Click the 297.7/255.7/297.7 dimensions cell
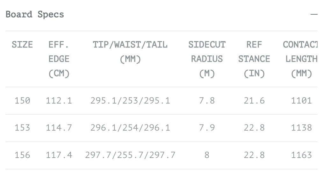The width and height of the screenshot is (323, 172). 130,155
